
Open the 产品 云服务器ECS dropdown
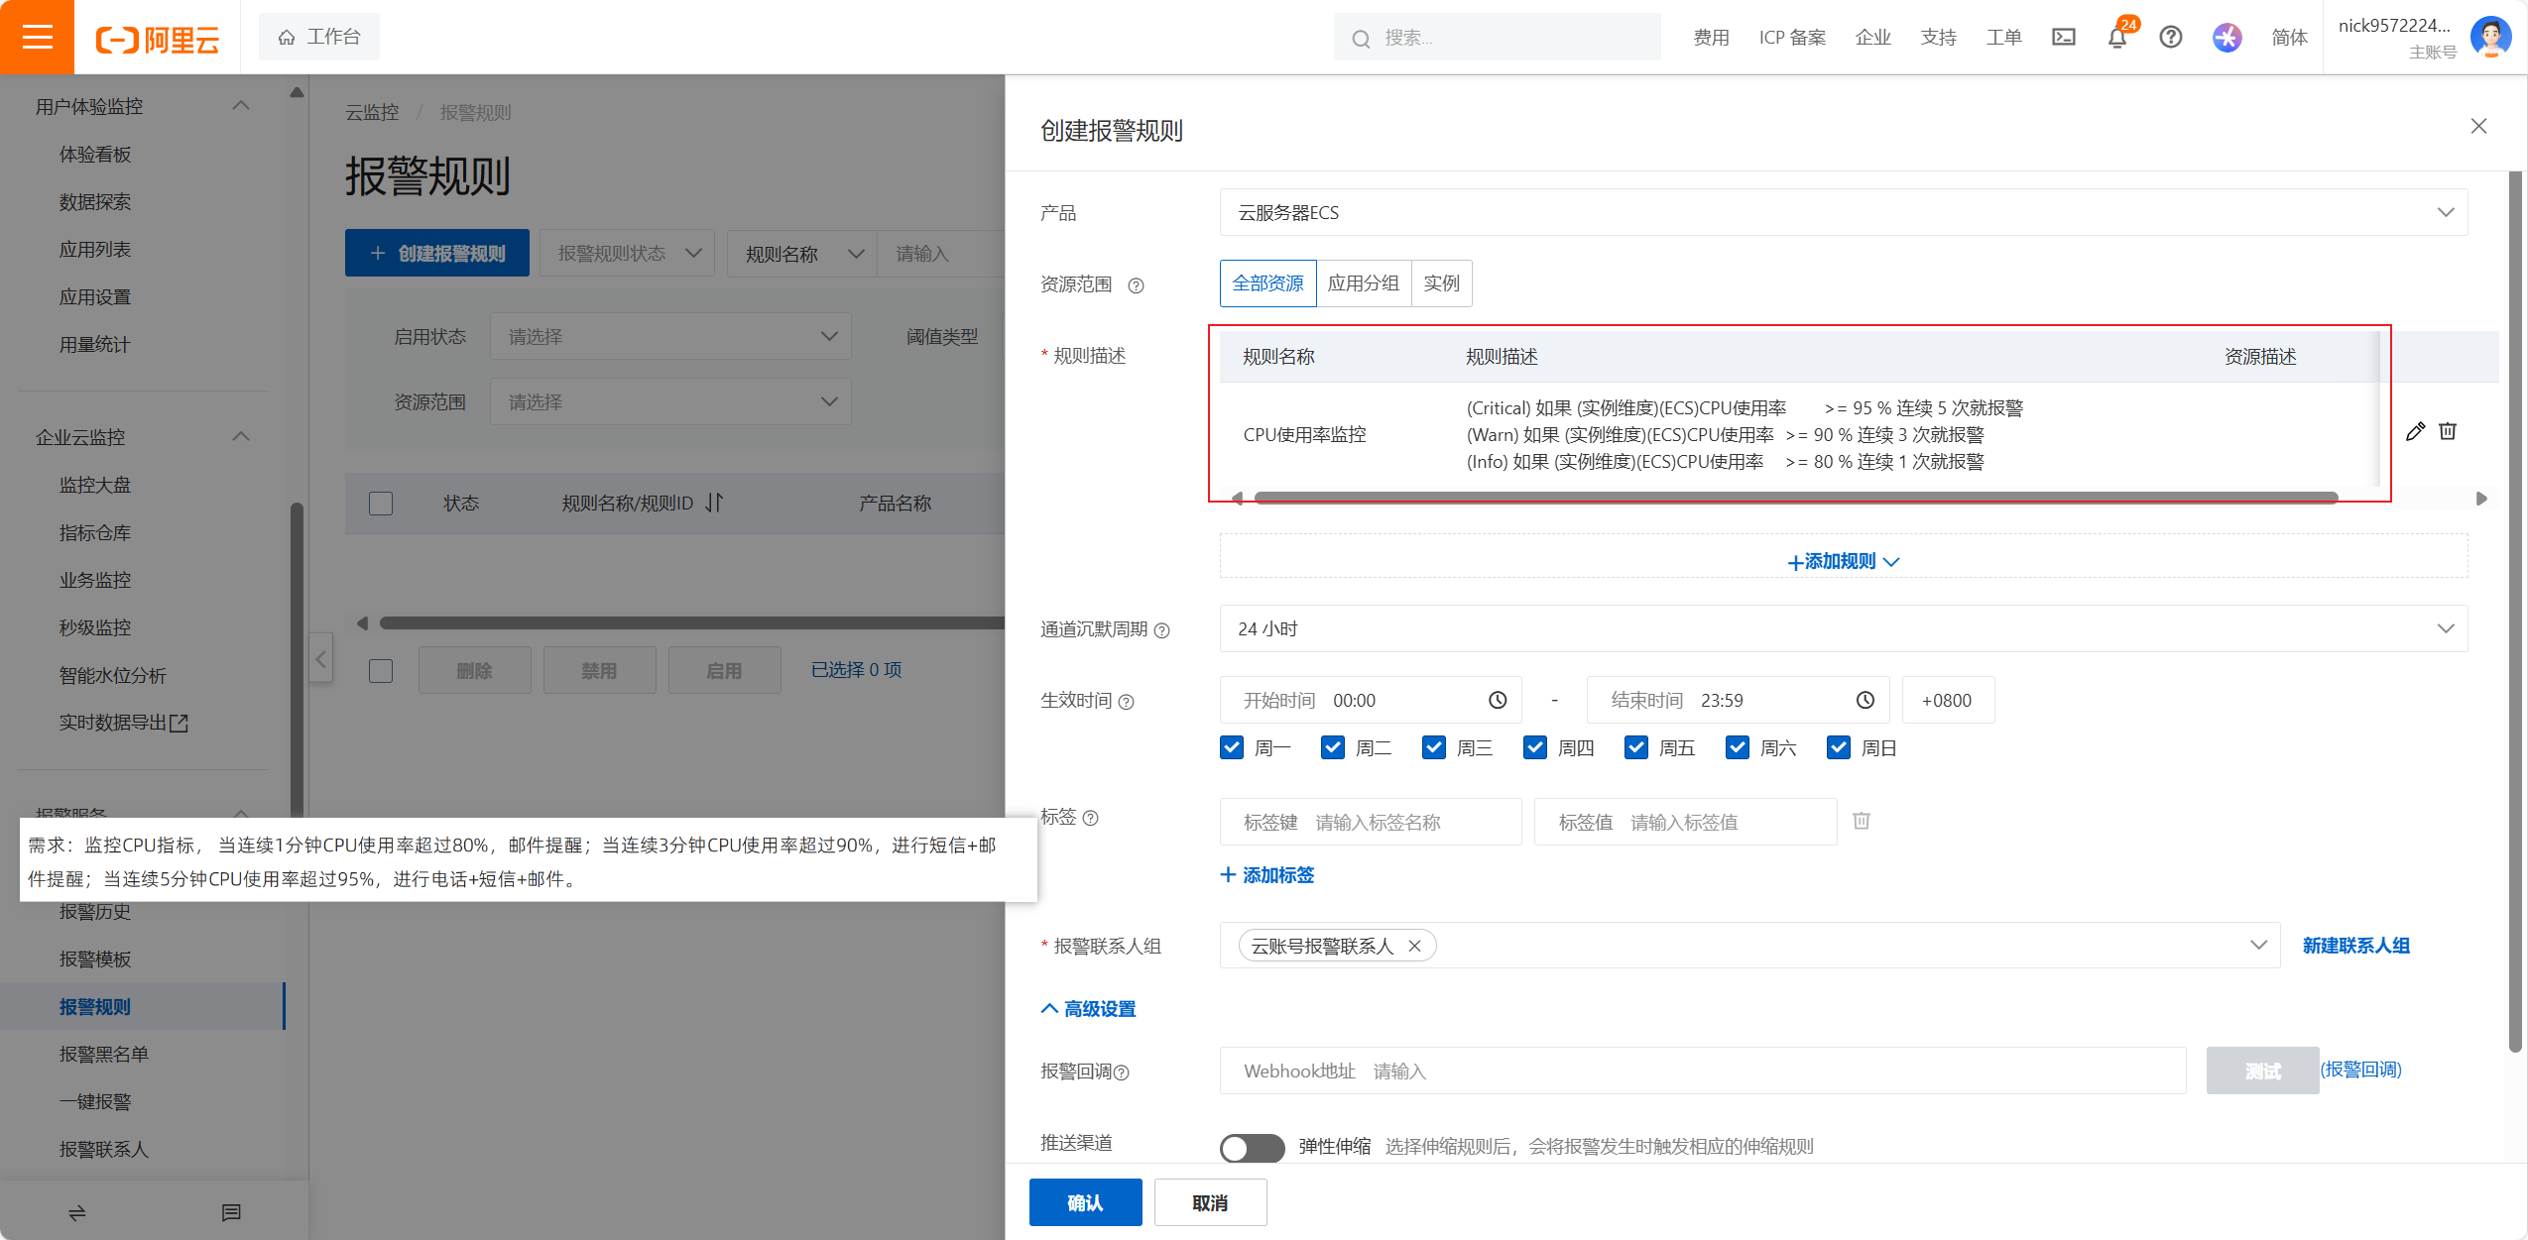click(x=1843, y=212)
